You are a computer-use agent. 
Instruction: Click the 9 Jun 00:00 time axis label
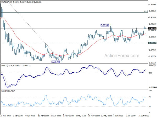point(131,116)
